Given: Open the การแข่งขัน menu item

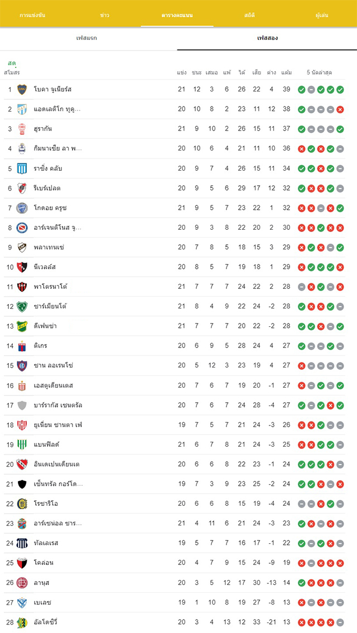Looking at the screenshot, I should click(x=32, y=16).
